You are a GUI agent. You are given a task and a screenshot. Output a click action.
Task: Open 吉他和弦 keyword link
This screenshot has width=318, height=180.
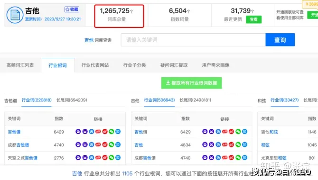tap(269, 132)
